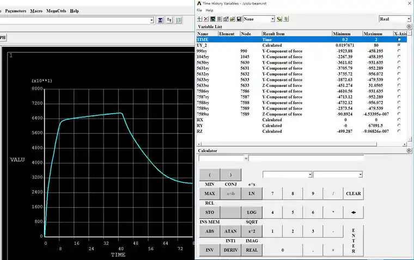Viewport: 414px width, 260px height.
Task: Click the Export Data floppy-disk icon
Action: click(239, 19)
